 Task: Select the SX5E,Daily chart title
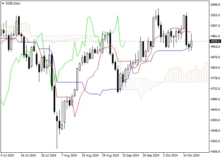click(13, 3)
